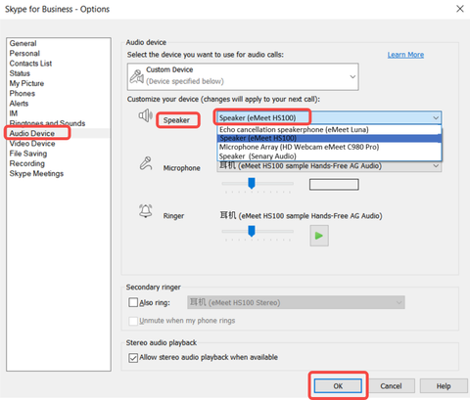Screen dimensions: 470x400
Task: Click the Microphone label
Action: coord(182,168)
